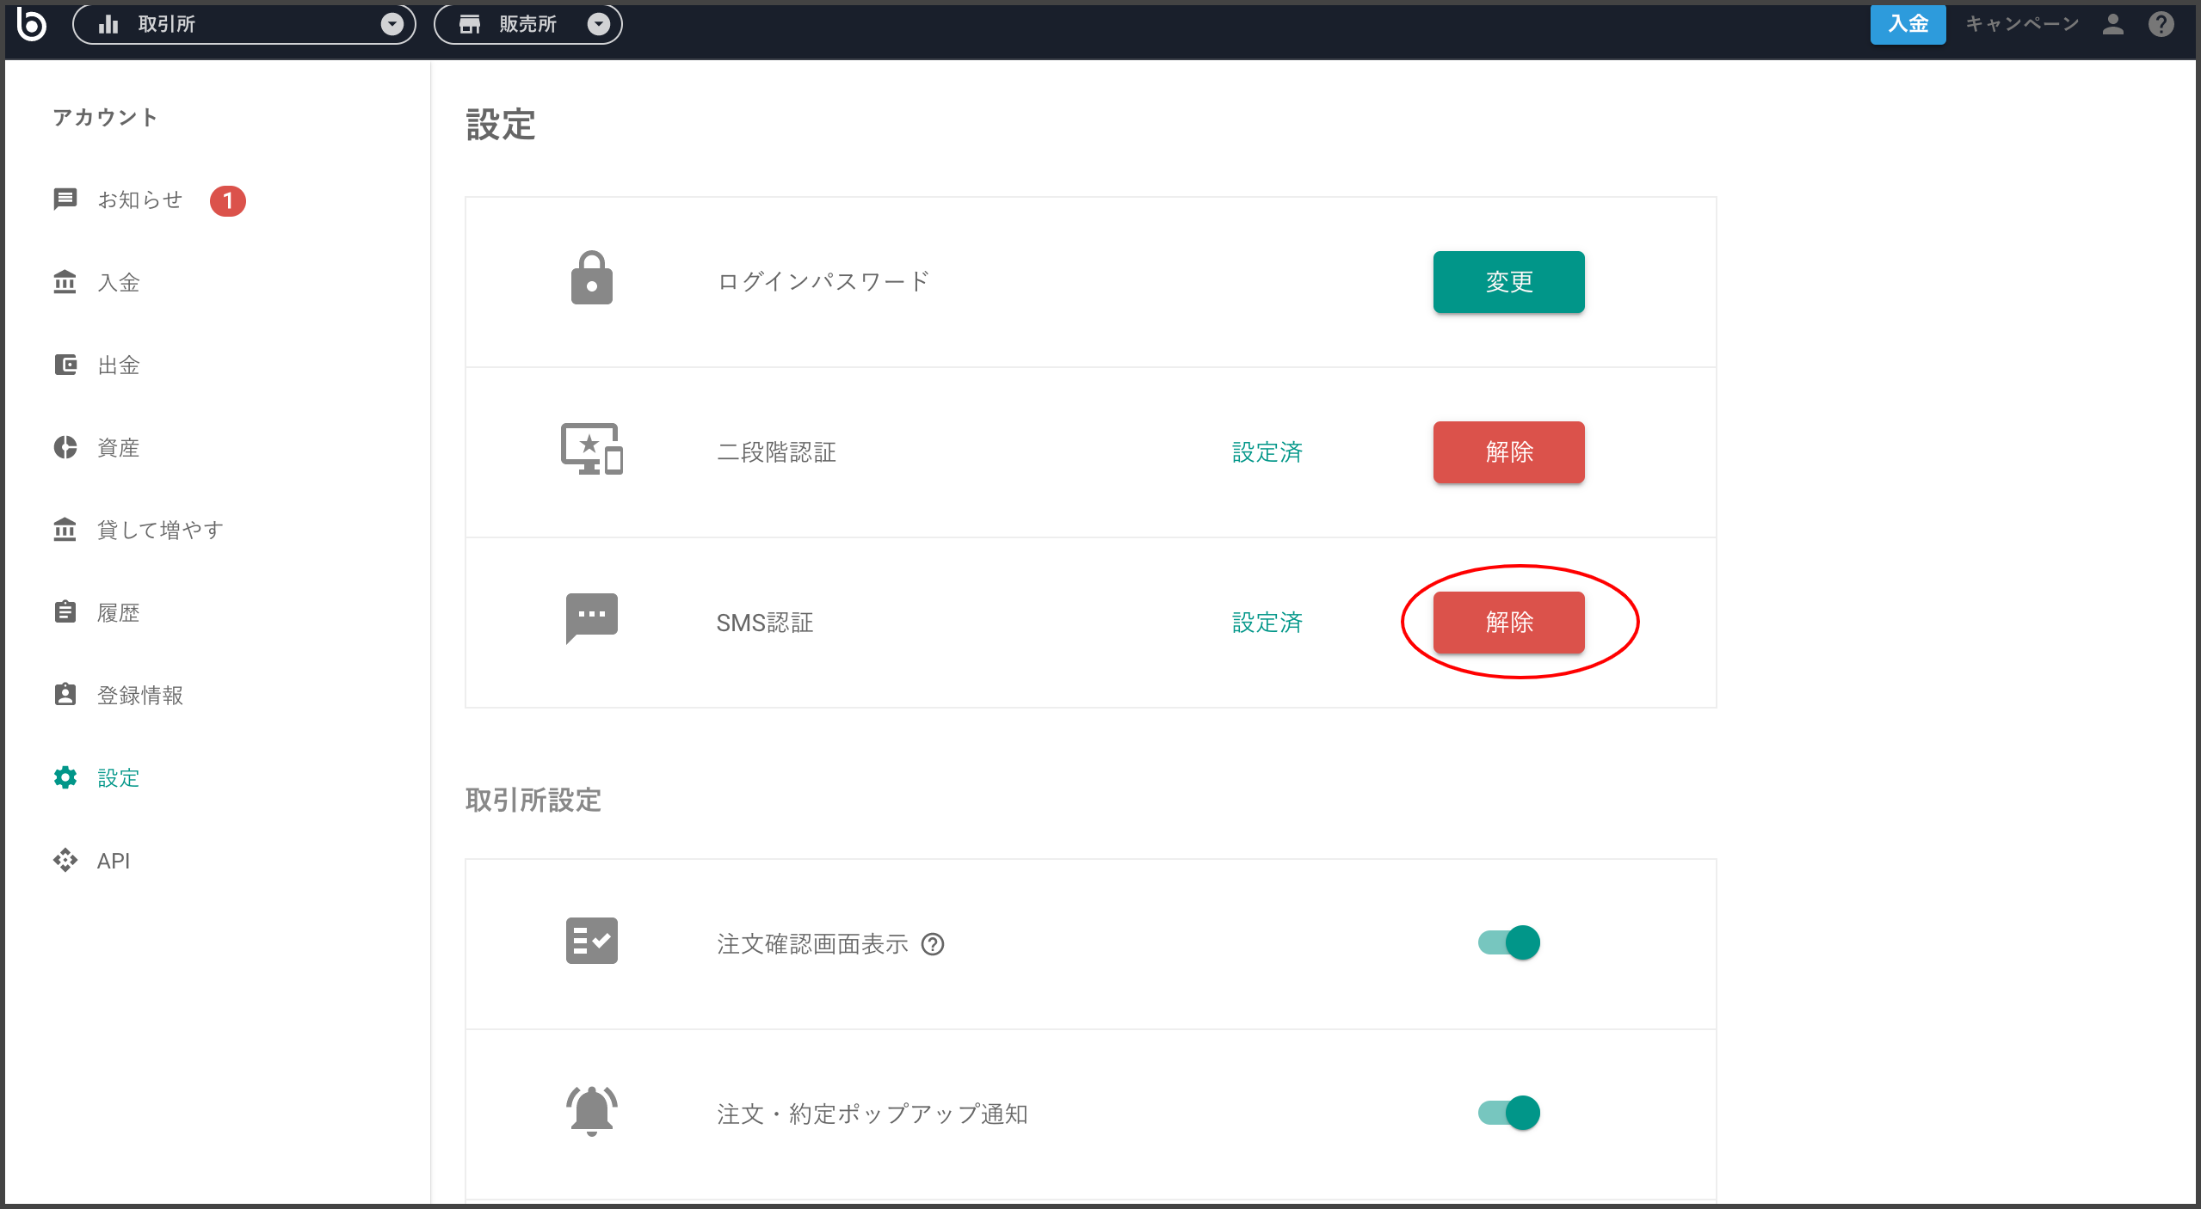The width and height of the screenshot is (2201, 1209).
Task: Select the 入金 deposit icon in sidebar
Action: point(66,282)
